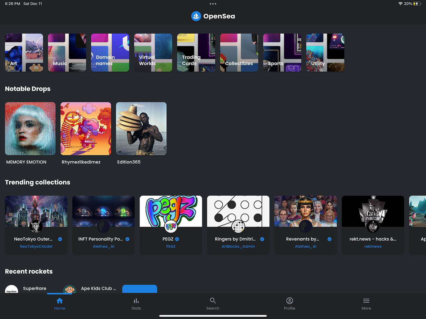This screenshot has height=319, width=426.
Task: Open the rektnews creator link
Action: tap(373, 246)
